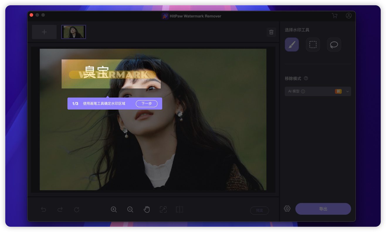Click the HitPaw Watermark Remover title logo

click(165, 16)
